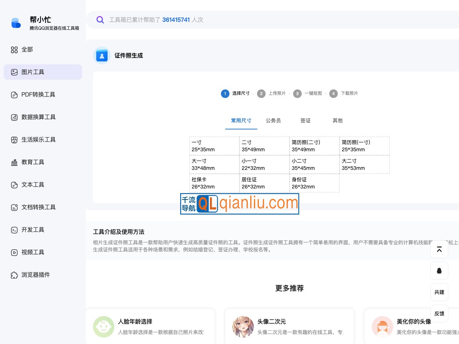Click the 头像二次元 card thumbnail

click(x=243, y=326)
